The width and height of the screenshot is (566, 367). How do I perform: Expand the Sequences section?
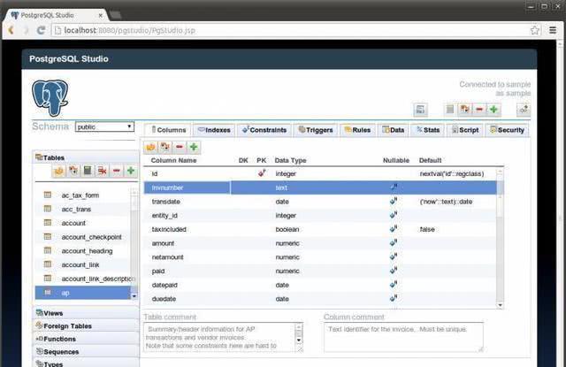[86, 351]
